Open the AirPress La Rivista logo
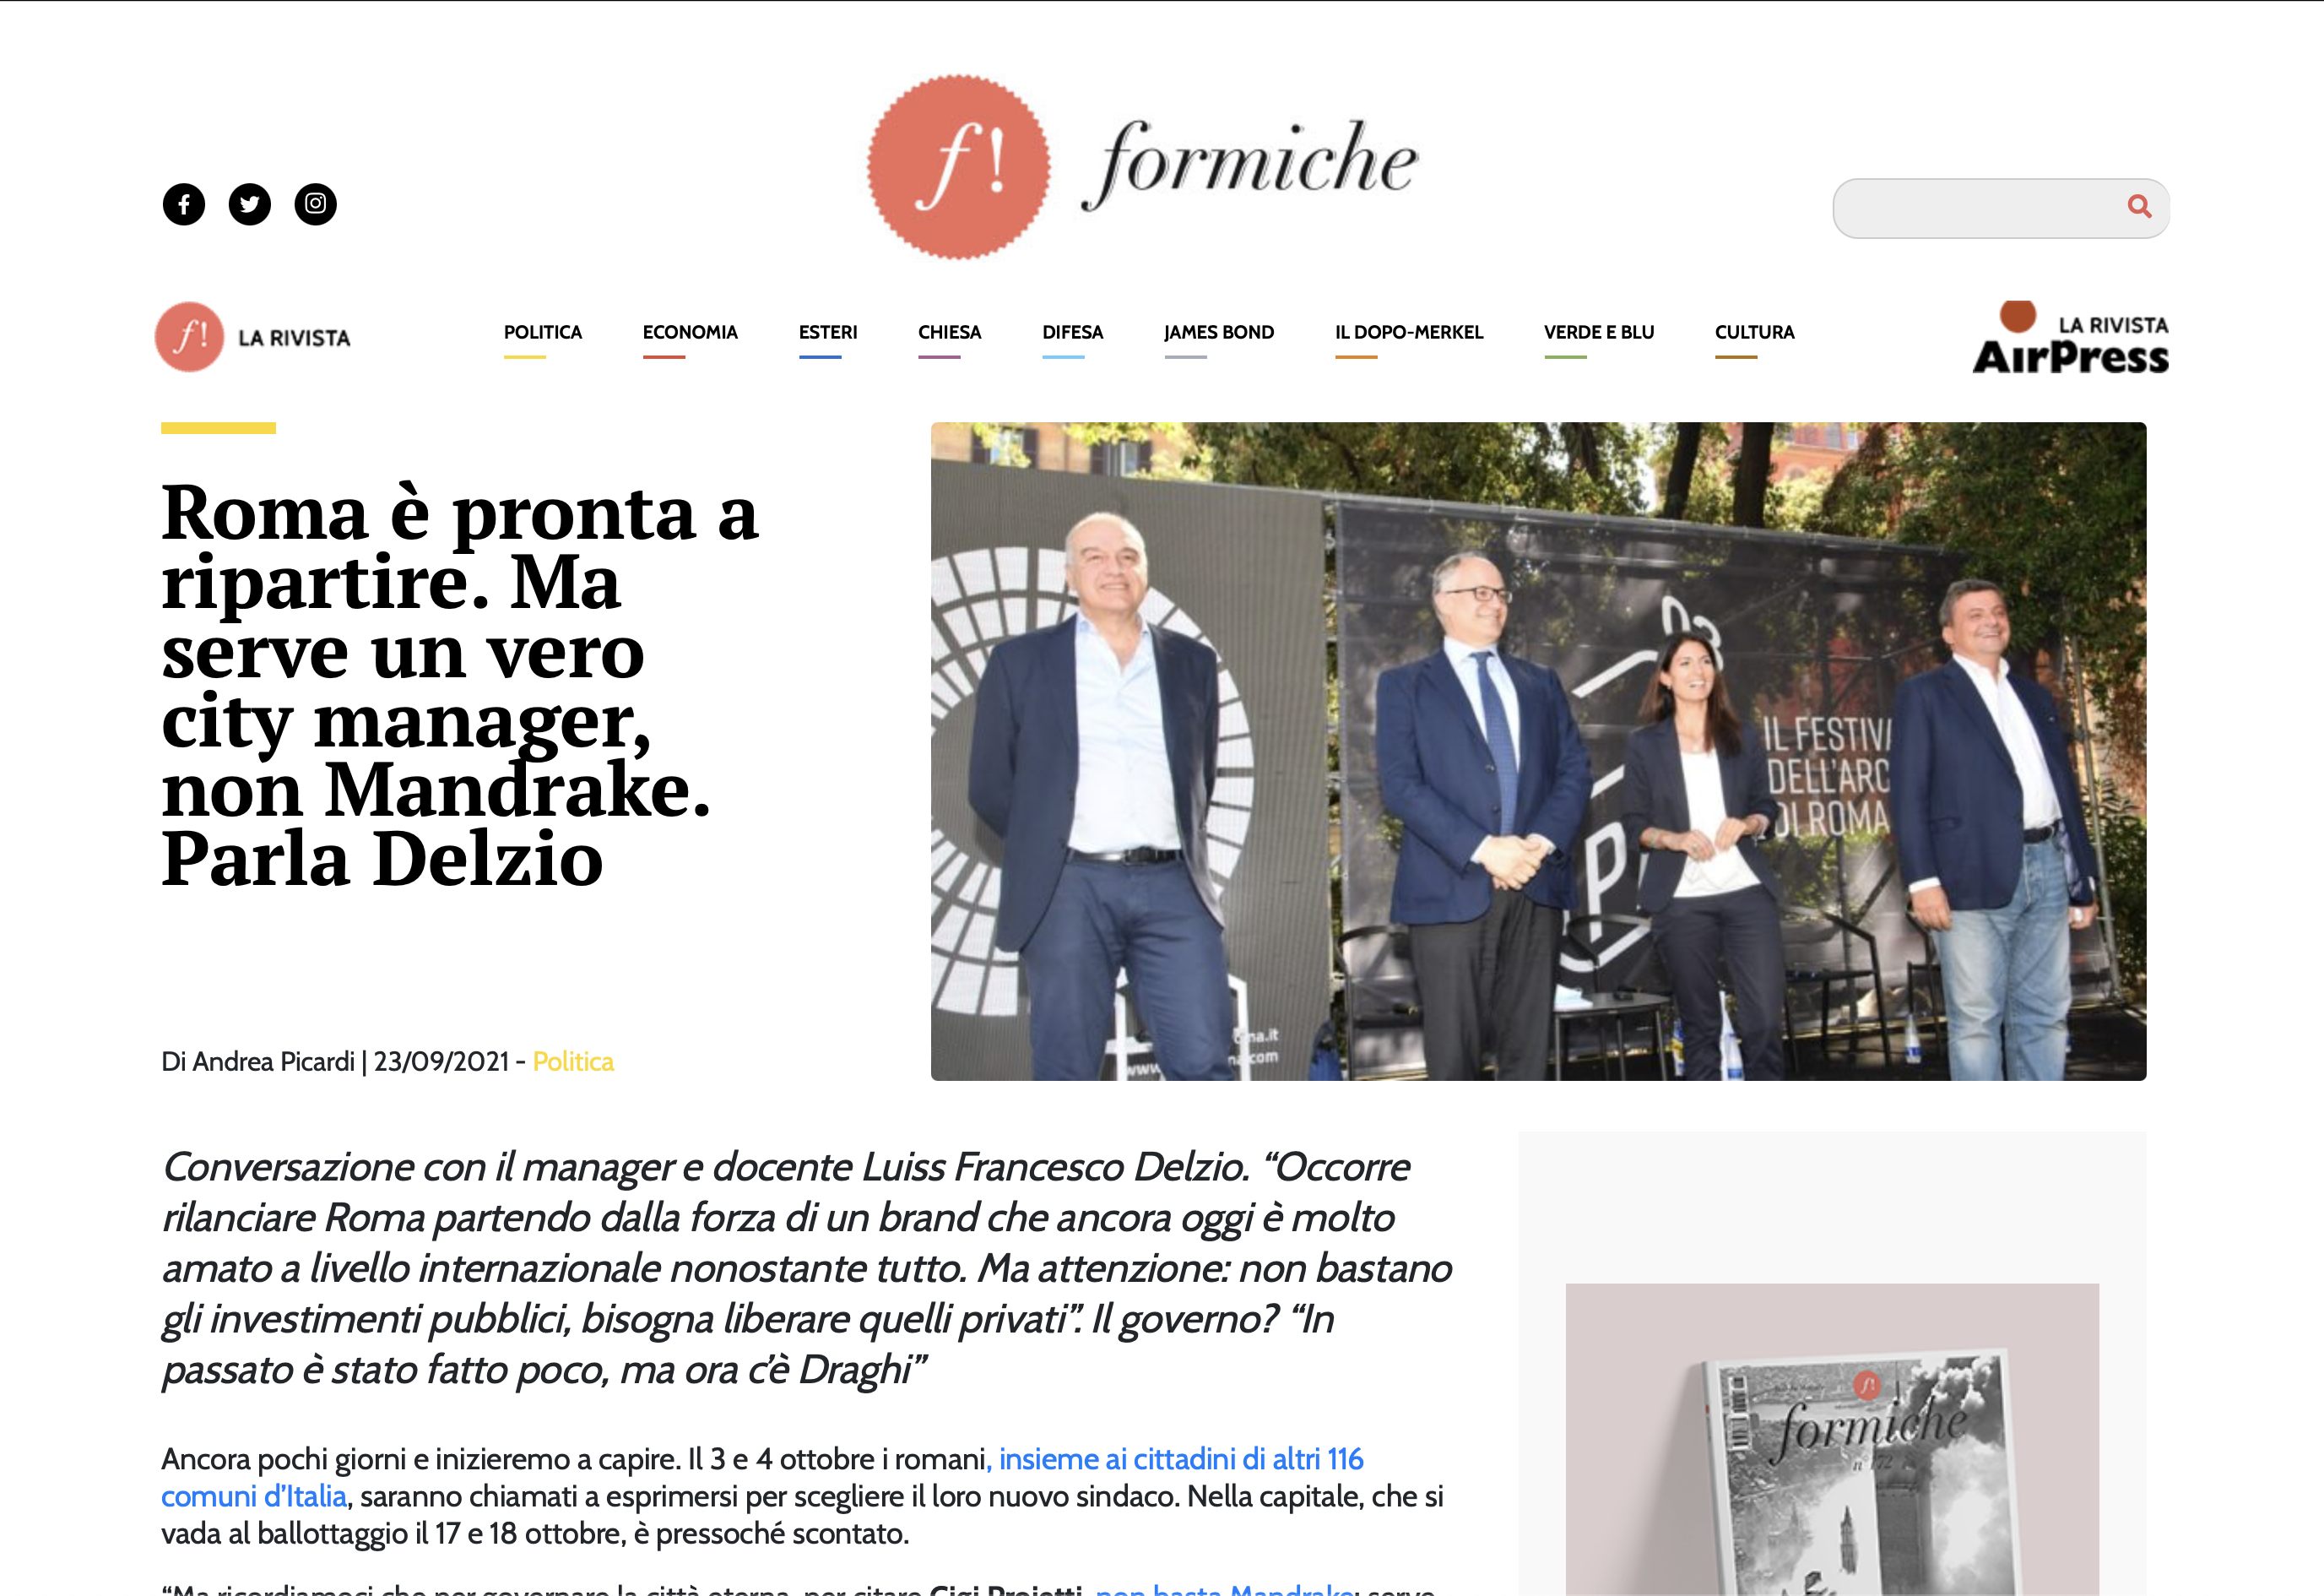The height and width of the screenshot is (1596, 2324). (x=2071, y=339)
